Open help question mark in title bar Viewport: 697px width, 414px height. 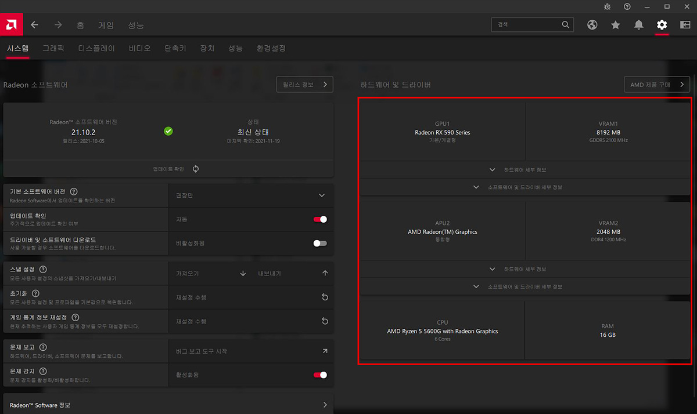pyautogui.click(x=627, y=6)
